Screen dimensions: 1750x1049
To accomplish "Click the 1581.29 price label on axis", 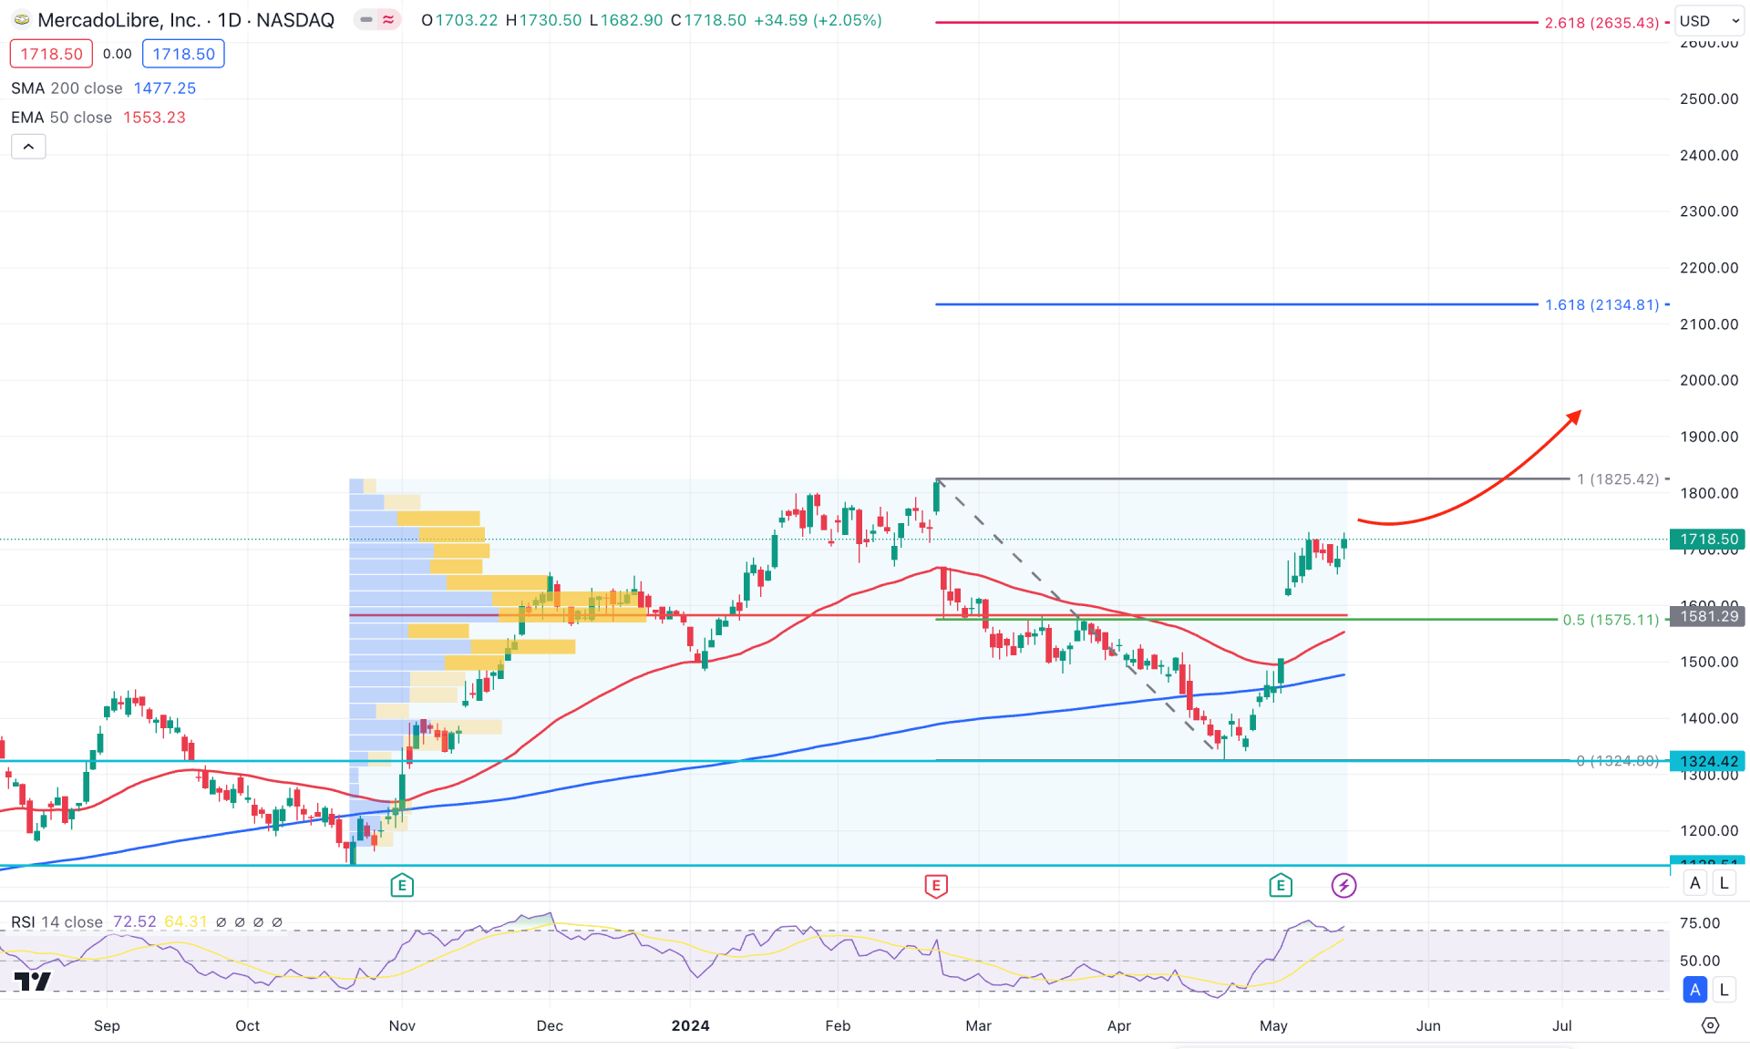I will coord(1708,616).
